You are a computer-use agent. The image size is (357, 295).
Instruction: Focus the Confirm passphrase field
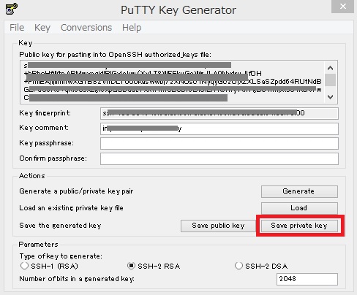pyautogui.click(x=219, y=158)
